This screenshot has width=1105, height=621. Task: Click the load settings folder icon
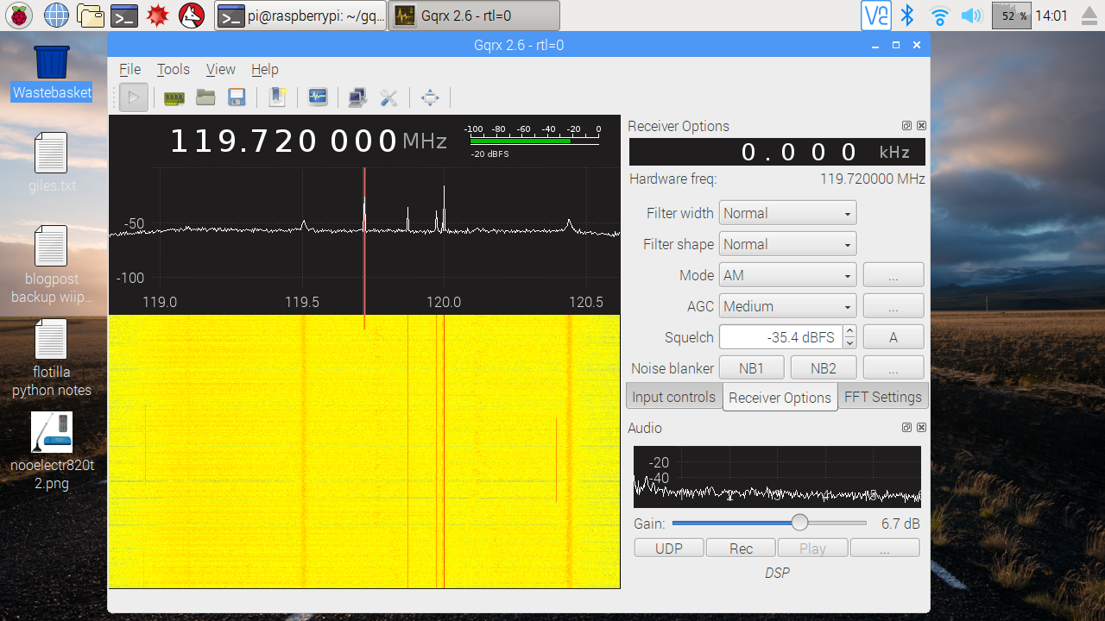(205, 97)
